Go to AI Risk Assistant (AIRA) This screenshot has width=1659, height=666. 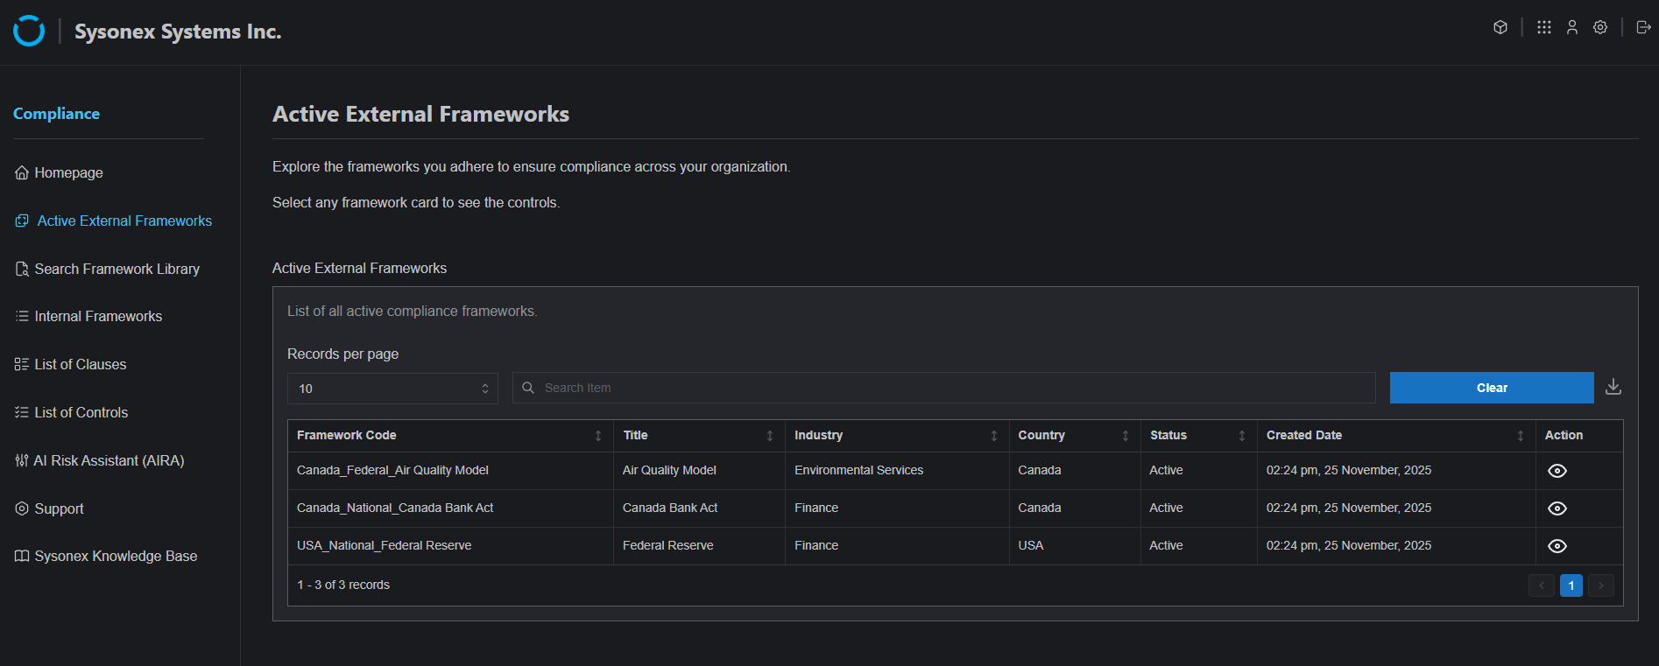click(x=109, y=460)
